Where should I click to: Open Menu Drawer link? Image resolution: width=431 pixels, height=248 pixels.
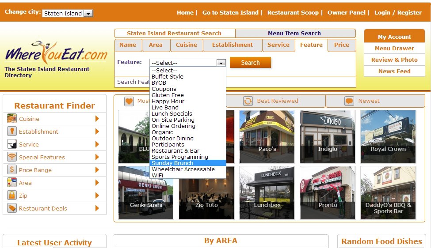(x=394, y=48)
